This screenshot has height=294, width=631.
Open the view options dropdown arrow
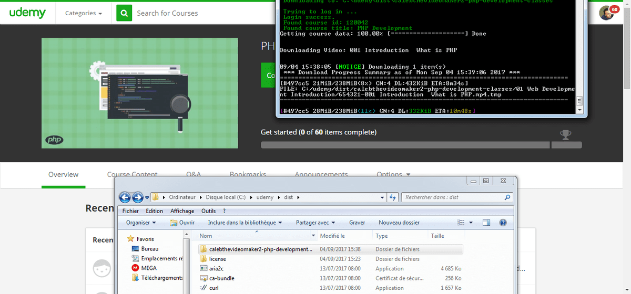(471, 223)
